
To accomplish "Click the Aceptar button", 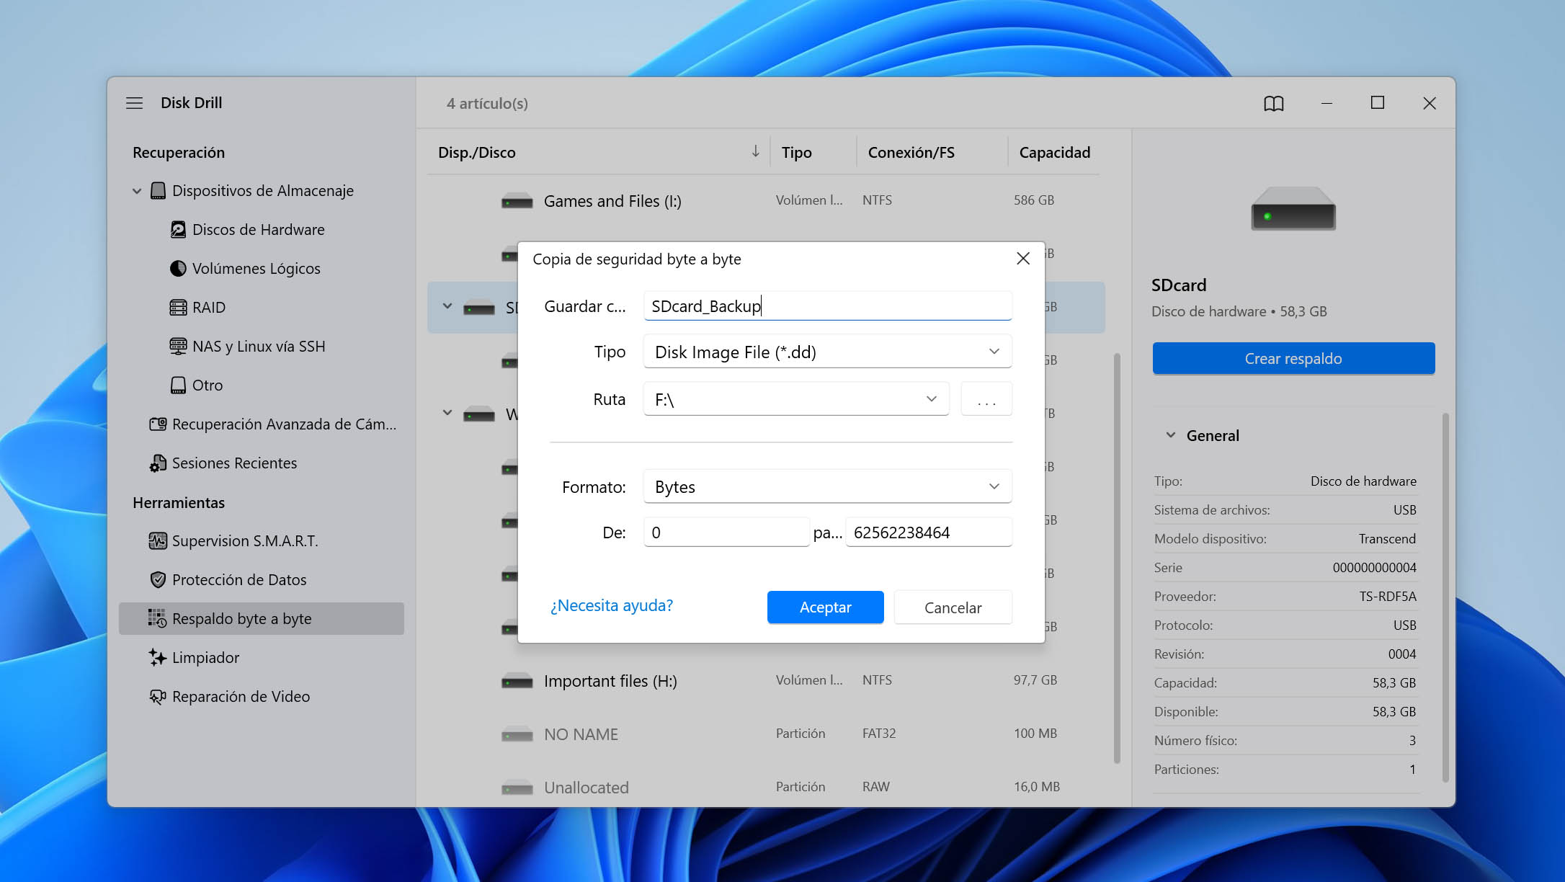I will 825,607.
